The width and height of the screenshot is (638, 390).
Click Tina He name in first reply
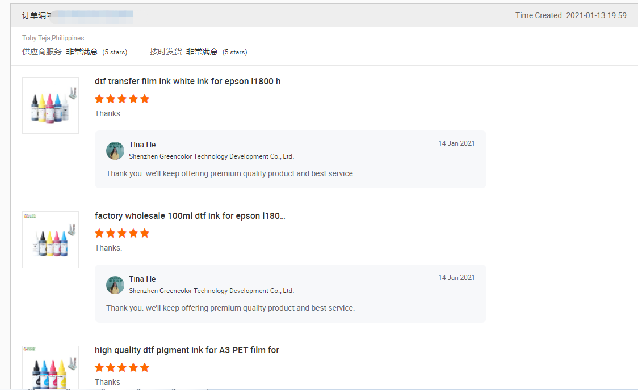point(142,145)
